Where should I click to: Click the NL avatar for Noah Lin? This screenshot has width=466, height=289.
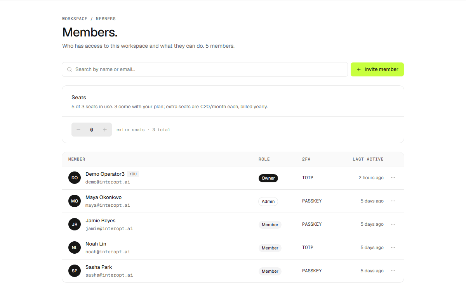(75, 247)
